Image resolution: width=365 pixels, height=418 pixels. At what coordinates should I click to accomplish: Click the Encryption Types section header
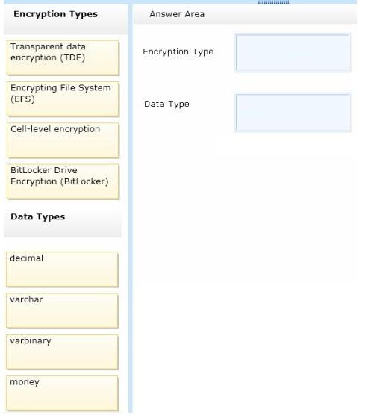(55, 14)
